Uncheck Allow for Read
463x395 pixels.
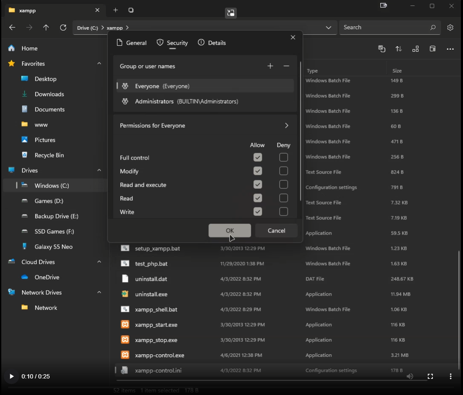click(x=258, y=198)
